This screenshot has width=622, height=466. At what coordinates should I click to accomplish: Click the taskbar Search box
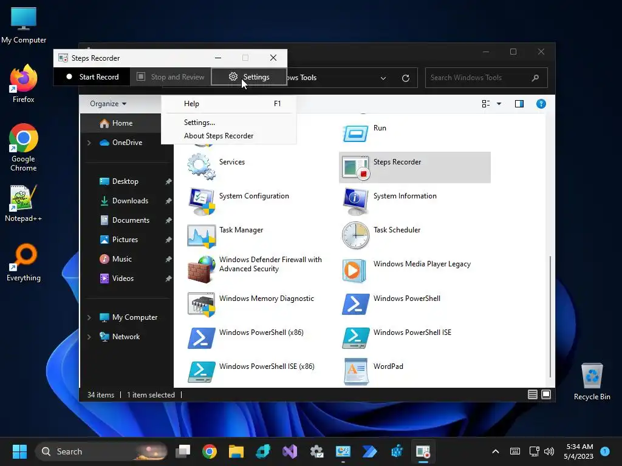(x=102, y=451)
